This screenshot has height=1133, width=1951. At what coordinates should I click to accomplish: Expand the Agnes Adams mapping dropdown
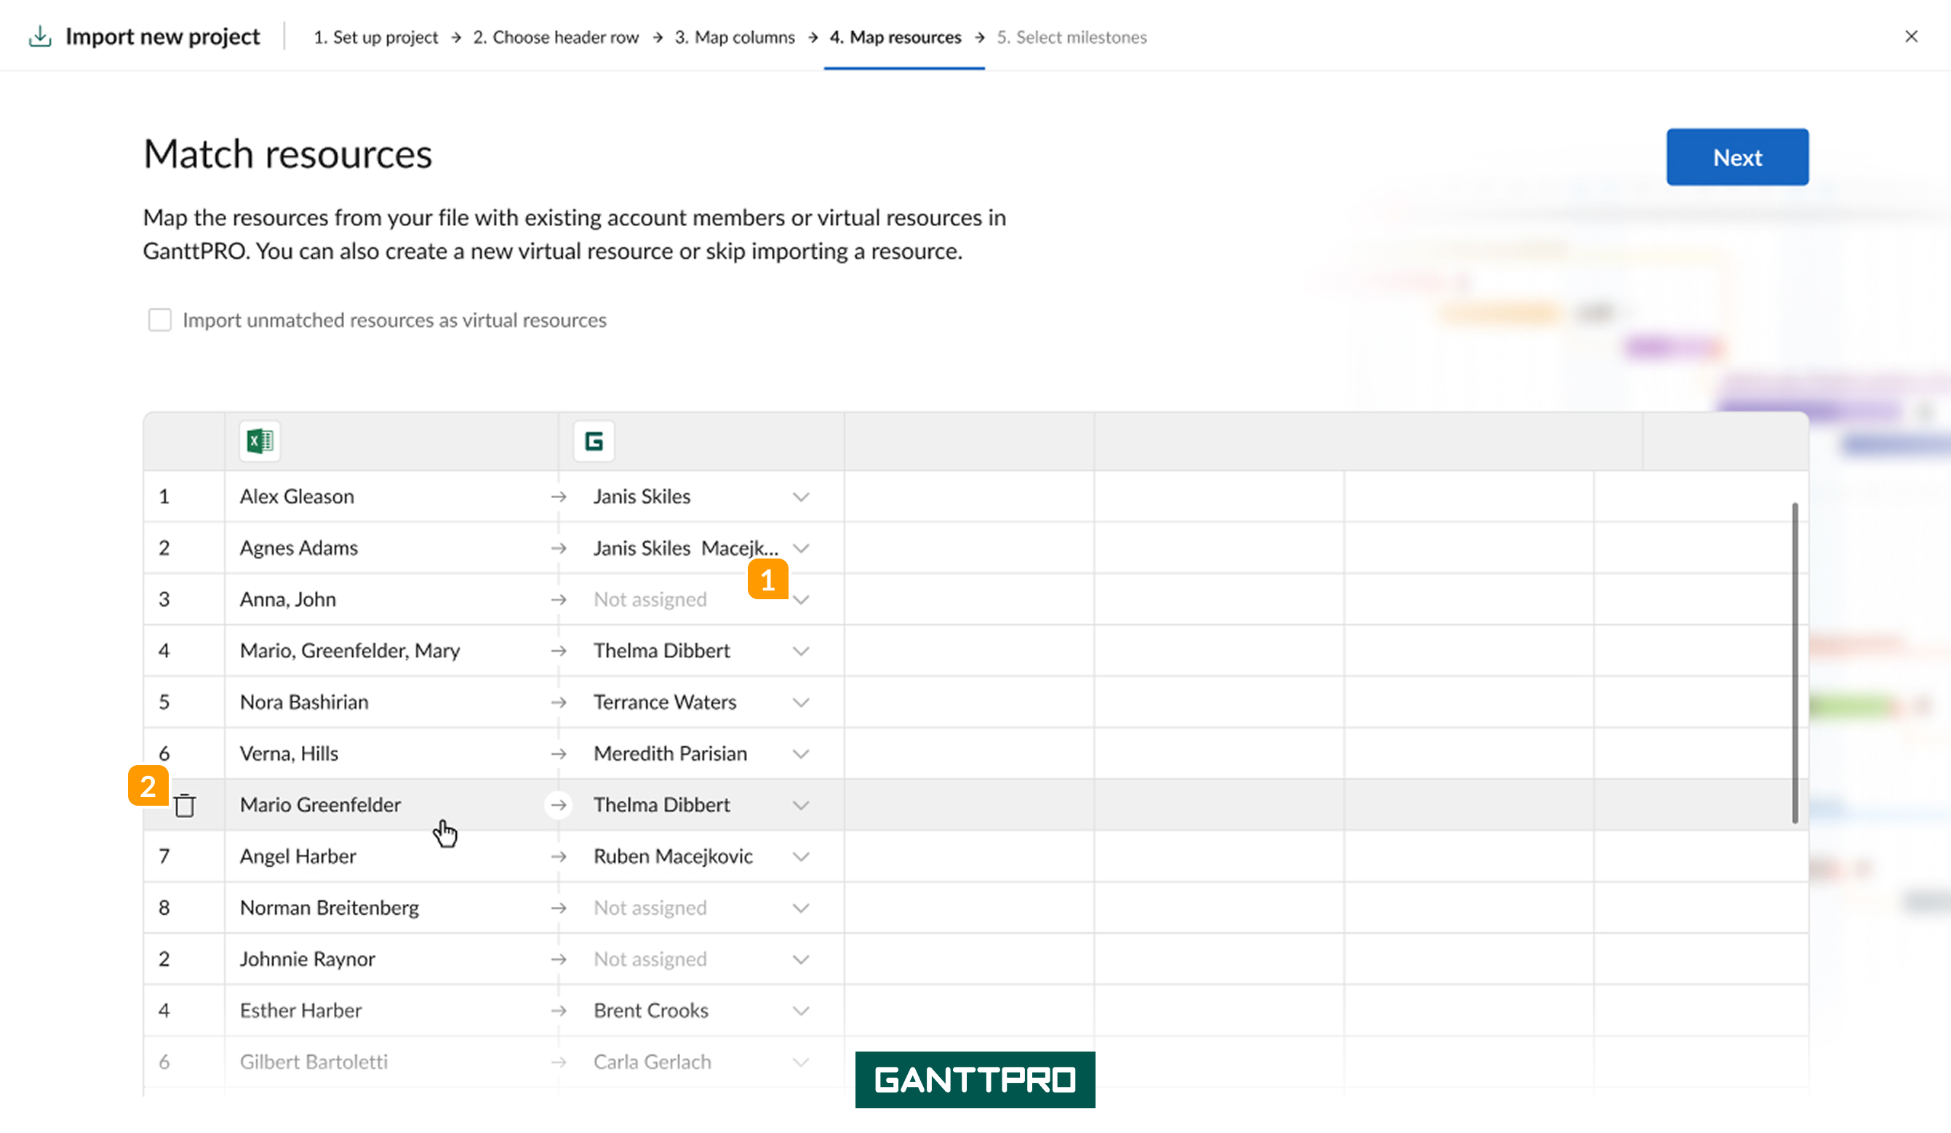pos(800,549)
